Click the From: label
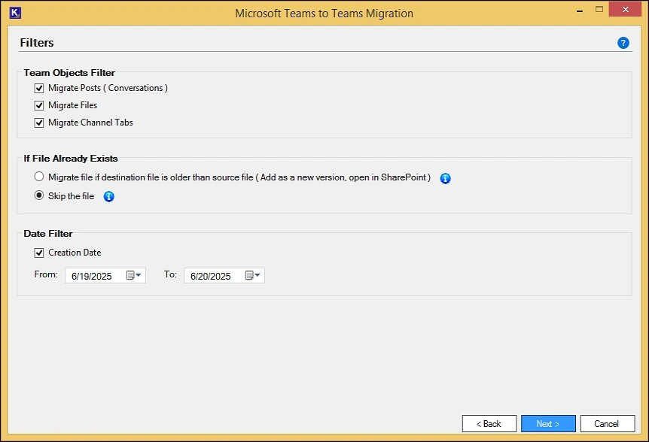This screenshot has height=442, width=649. (x=46, y=274)
